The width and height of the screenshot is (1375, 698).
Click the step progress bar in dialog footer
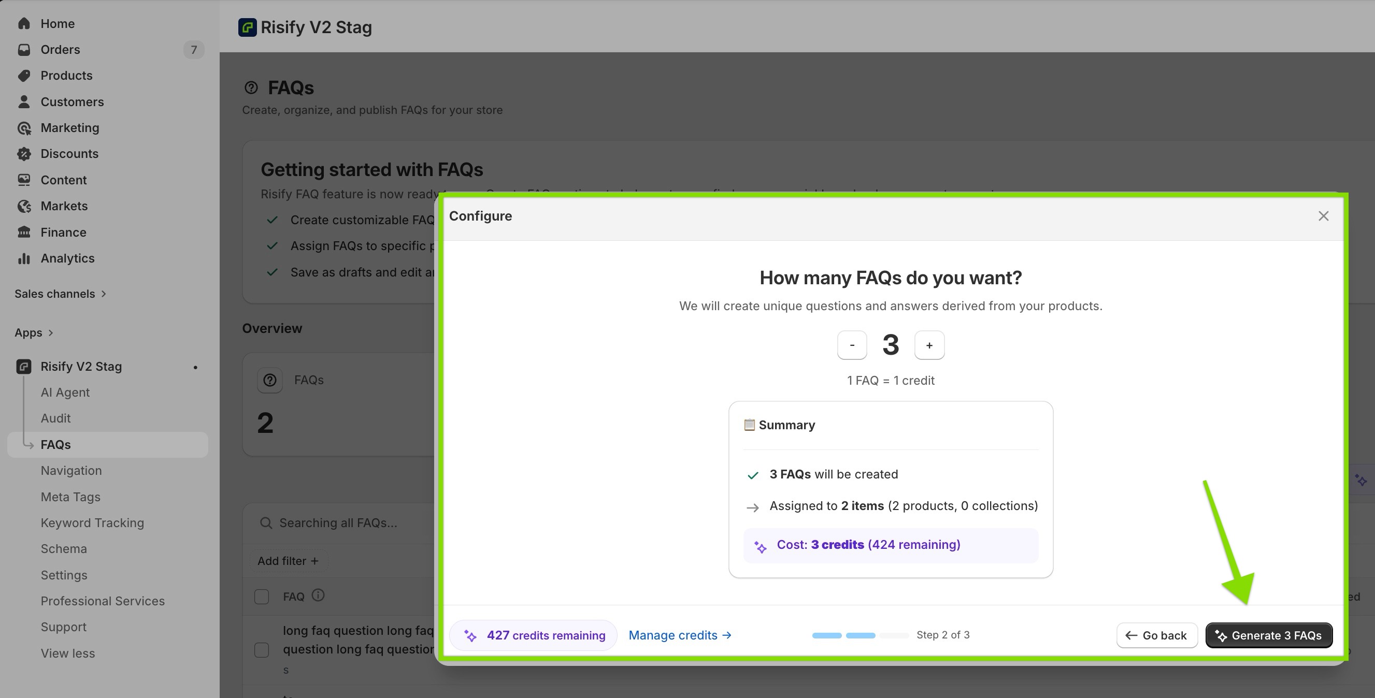click(860, 635)
